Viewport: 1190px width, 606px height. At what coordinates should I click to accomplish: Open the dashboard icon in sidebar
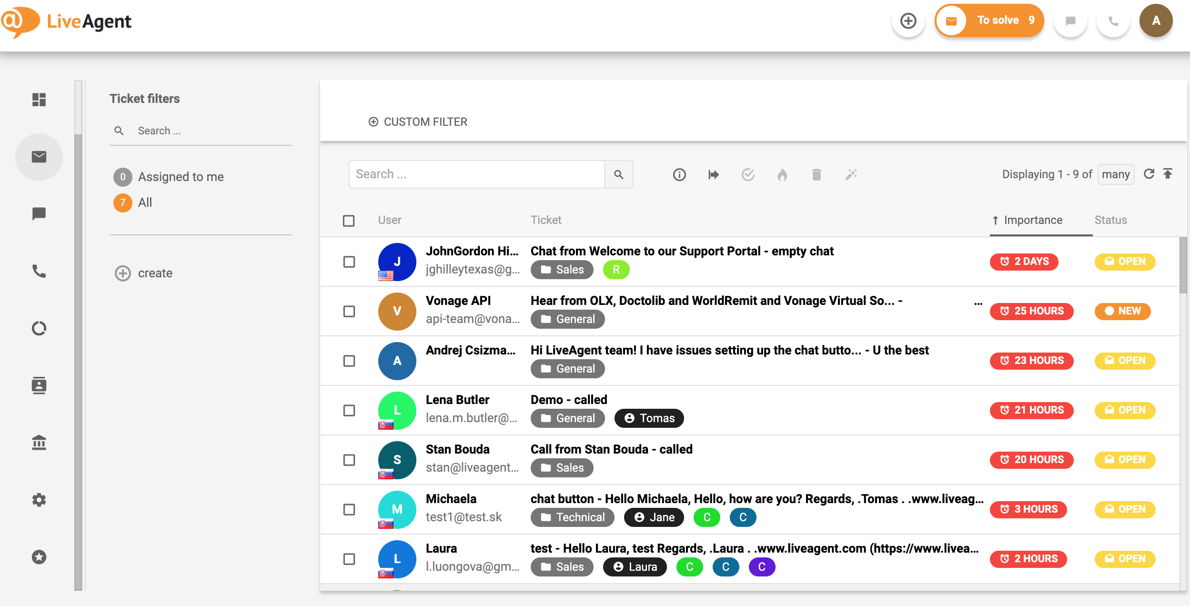39,100
